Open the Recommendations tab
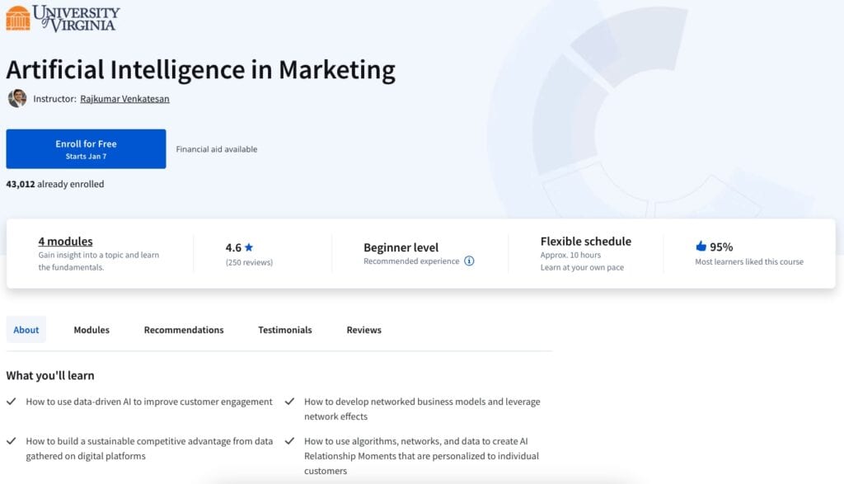The image size is (844, 484). (x=184, y=330)
